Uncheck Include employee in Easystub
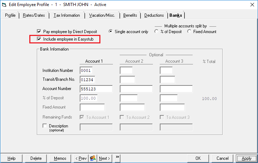 pyautogui.click(x=39, y=39)
